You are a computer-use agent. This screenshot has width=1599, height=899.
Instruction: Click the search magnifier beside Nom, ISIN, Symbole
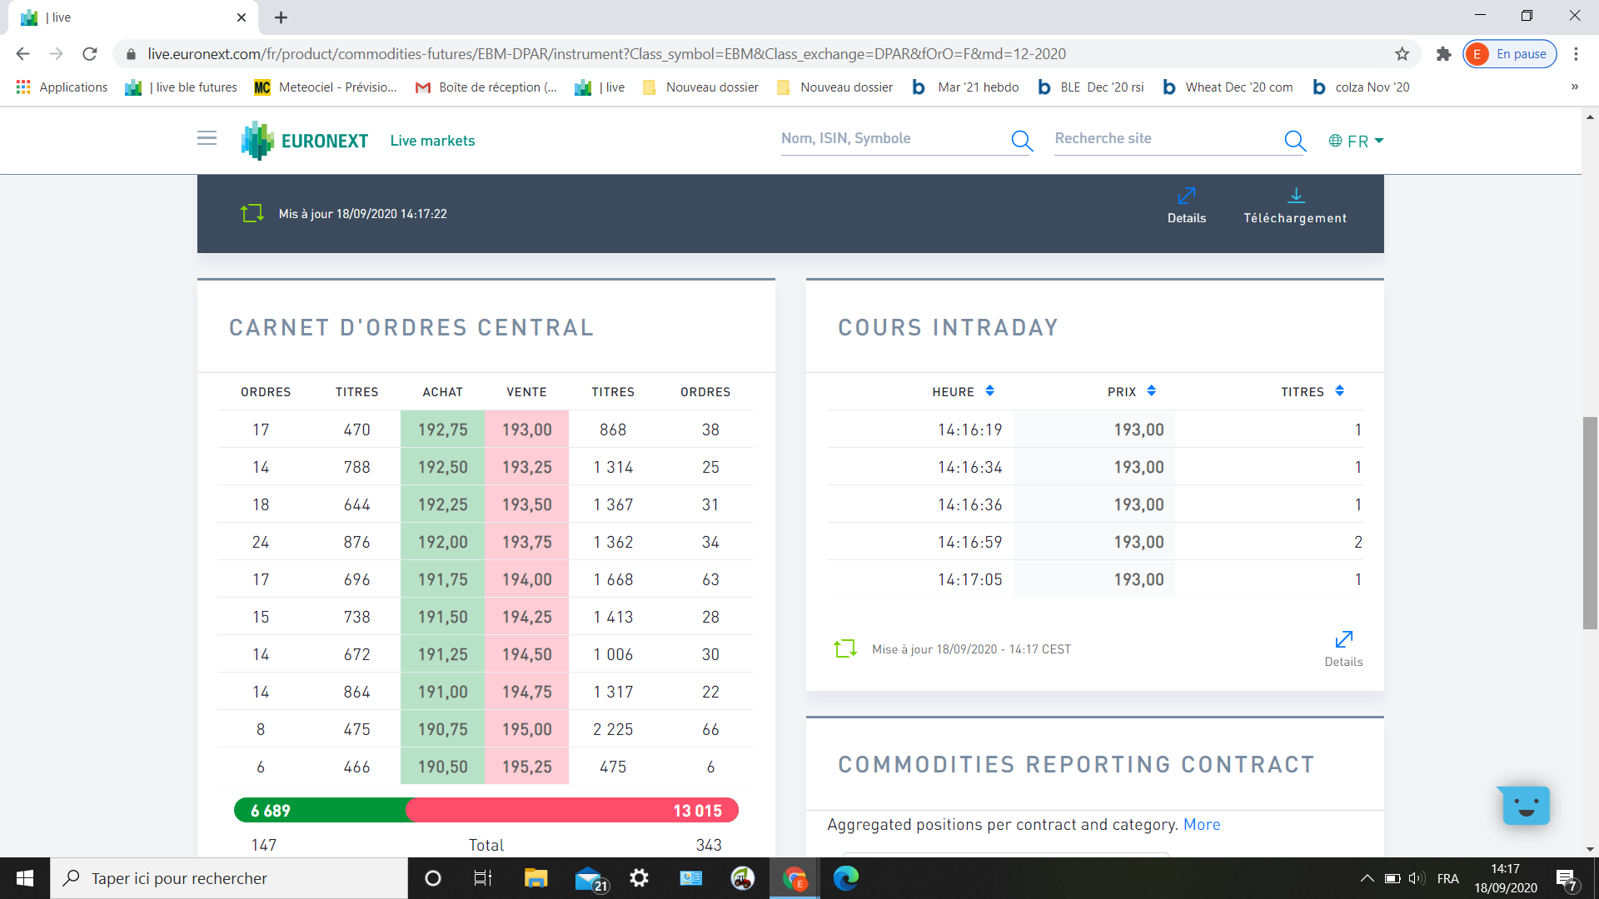1021,141
